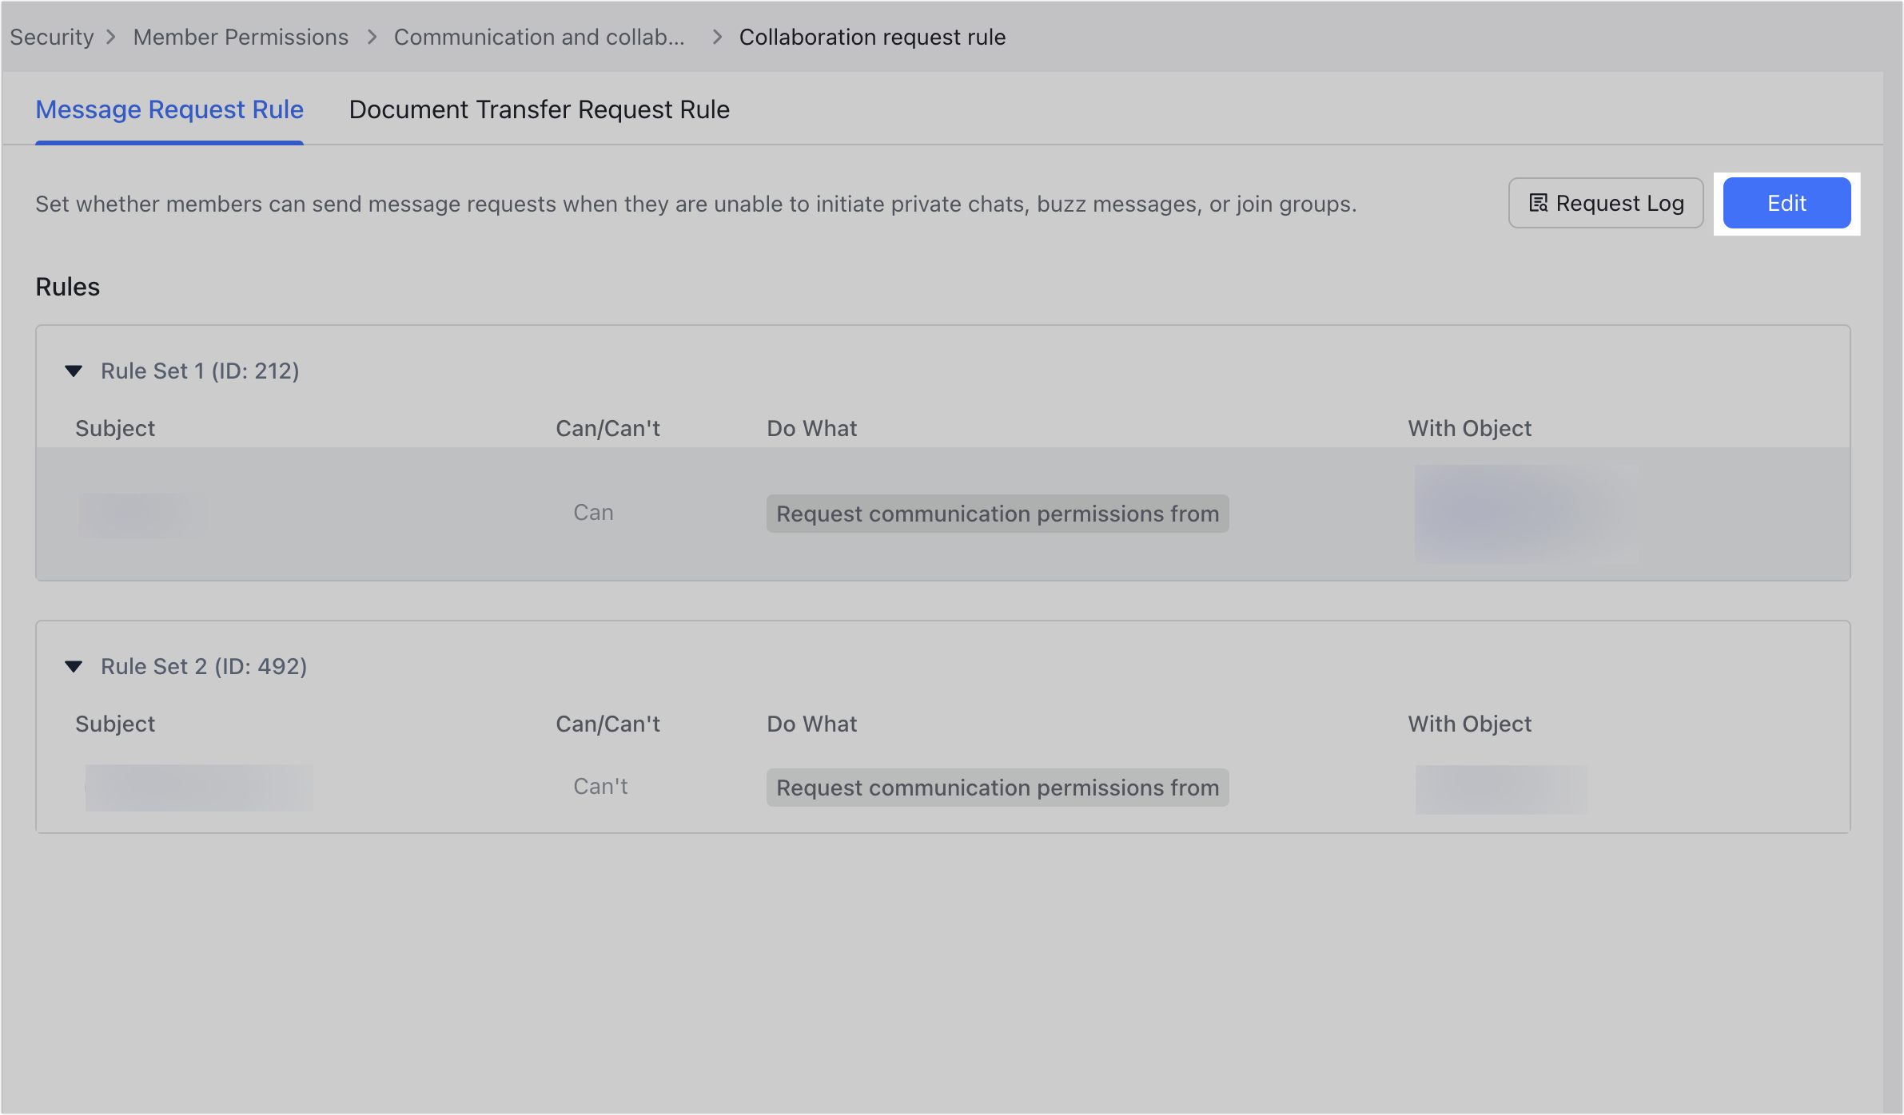Switch to Document Transfer Request Rule tab

539,109
